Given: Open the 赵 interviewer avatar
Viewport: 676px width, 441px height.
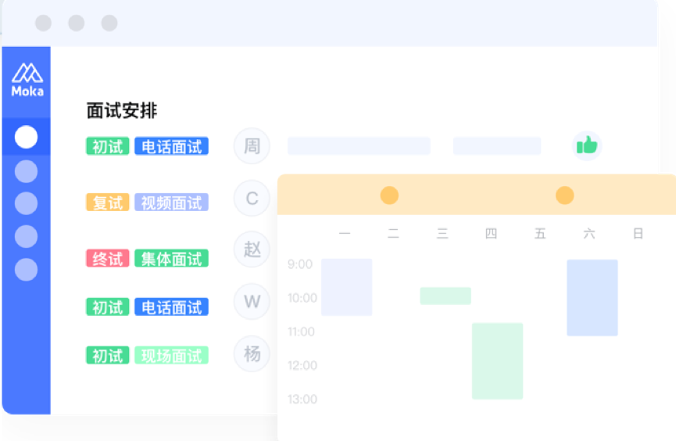Looking at the screenshot, I should (252, 249).
